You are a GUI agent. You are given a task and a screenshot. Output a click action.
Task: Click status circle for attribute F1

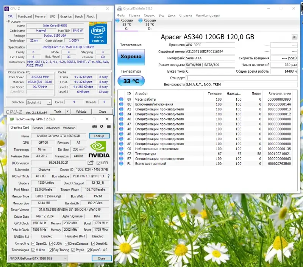(121, 163)
